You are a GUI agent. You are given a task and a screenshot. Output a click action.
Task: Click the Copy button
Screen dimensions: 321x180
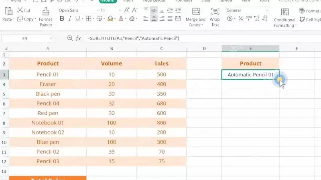point(26,19)
